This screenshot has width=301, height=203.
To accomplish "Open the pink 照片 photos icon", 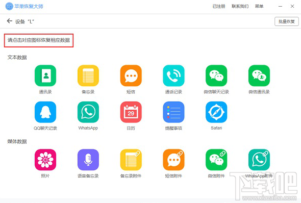I will tap(45, 160).
